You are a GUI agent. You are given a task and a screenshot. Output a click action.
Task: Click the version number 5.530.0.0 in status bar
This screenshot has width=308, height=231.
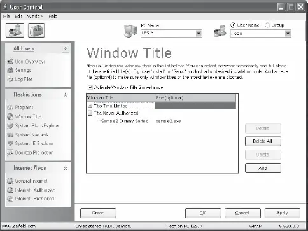pyautogui.click(x=289, y=226)
